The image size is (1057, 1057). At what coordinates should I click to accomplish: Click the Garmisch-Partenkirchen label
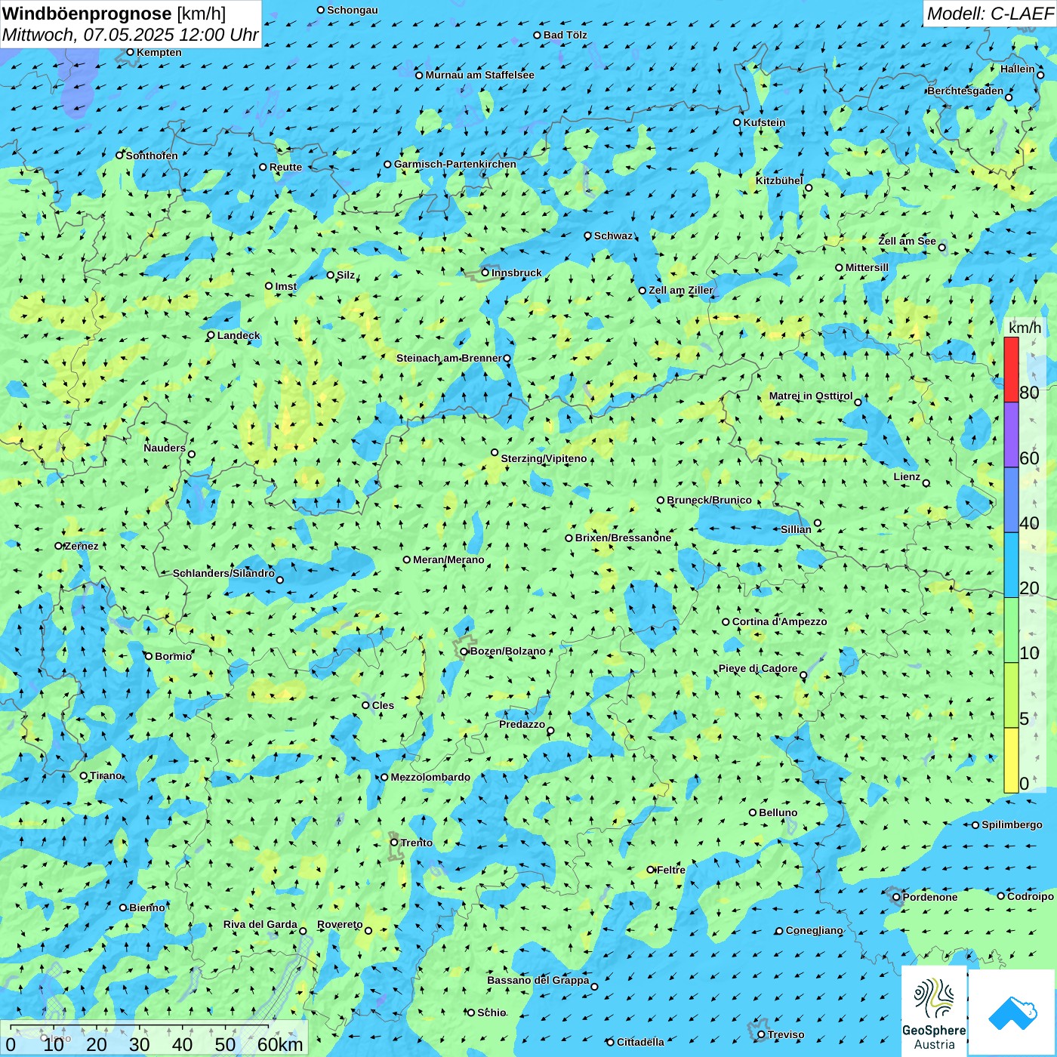pos(455,164)
